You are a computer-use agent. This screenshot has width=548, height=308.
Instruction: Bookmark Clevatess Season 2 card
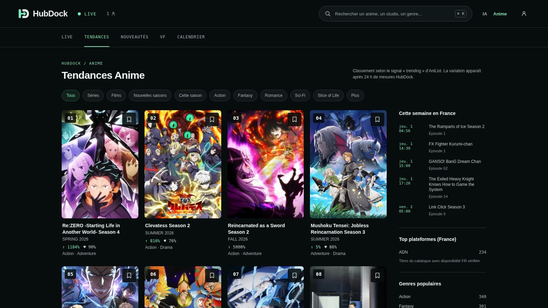point(212,119)
